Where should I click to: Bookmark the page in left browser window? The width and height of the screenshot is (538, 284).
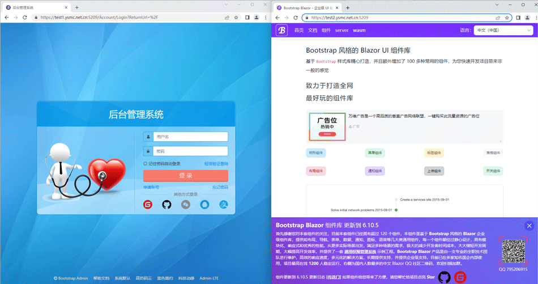pos(236,17)
